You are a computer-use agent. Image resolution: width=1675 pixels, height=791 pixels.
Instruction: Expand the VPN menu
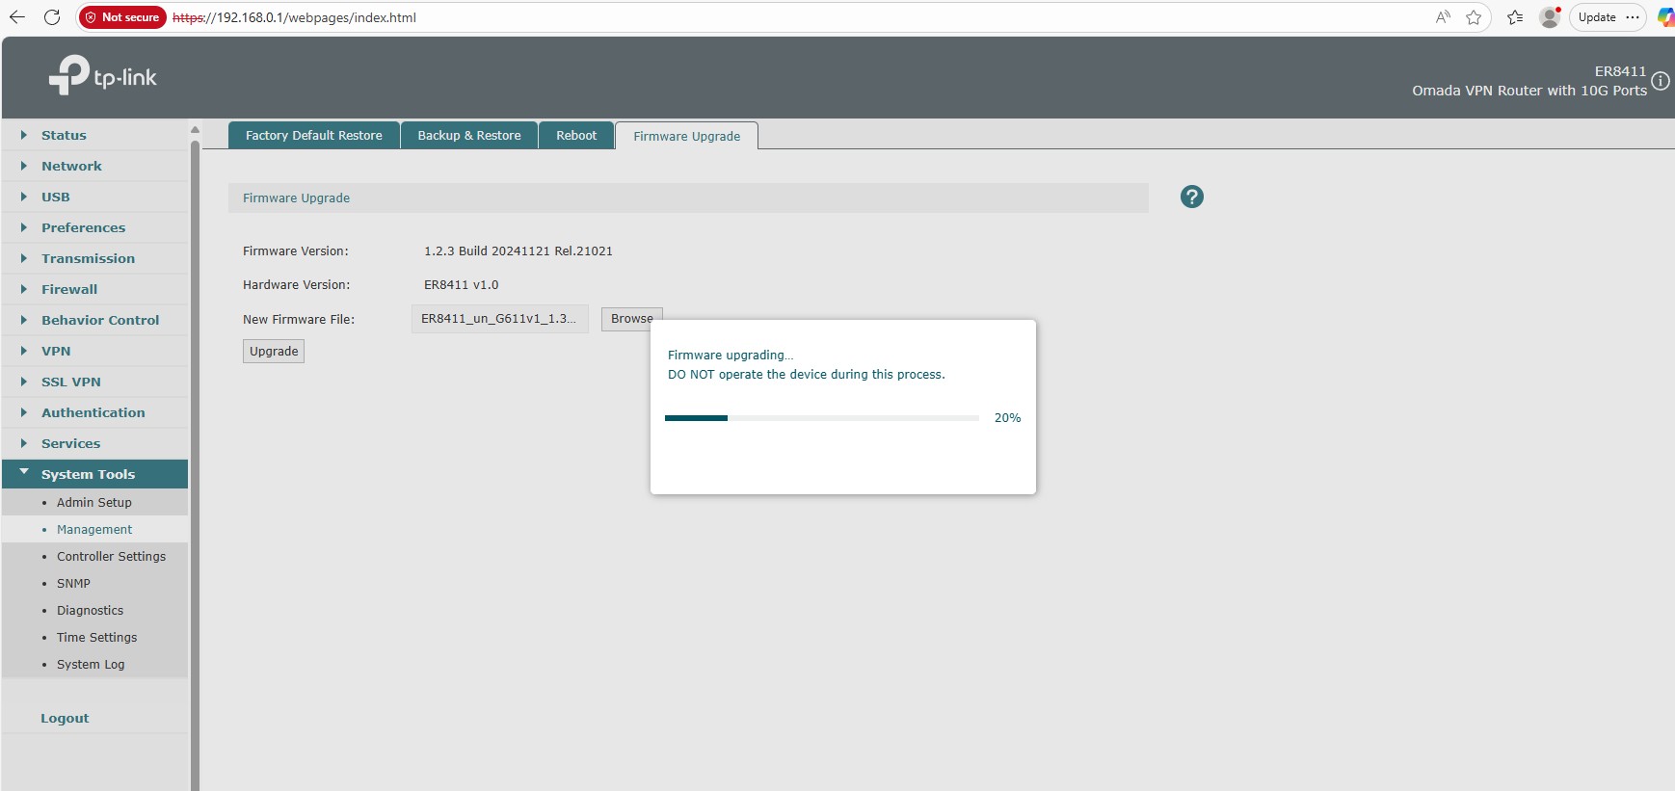[94, 351]
